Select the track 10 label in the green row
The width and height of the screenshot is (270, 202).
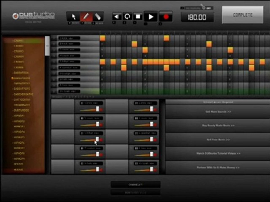point(69,91)
